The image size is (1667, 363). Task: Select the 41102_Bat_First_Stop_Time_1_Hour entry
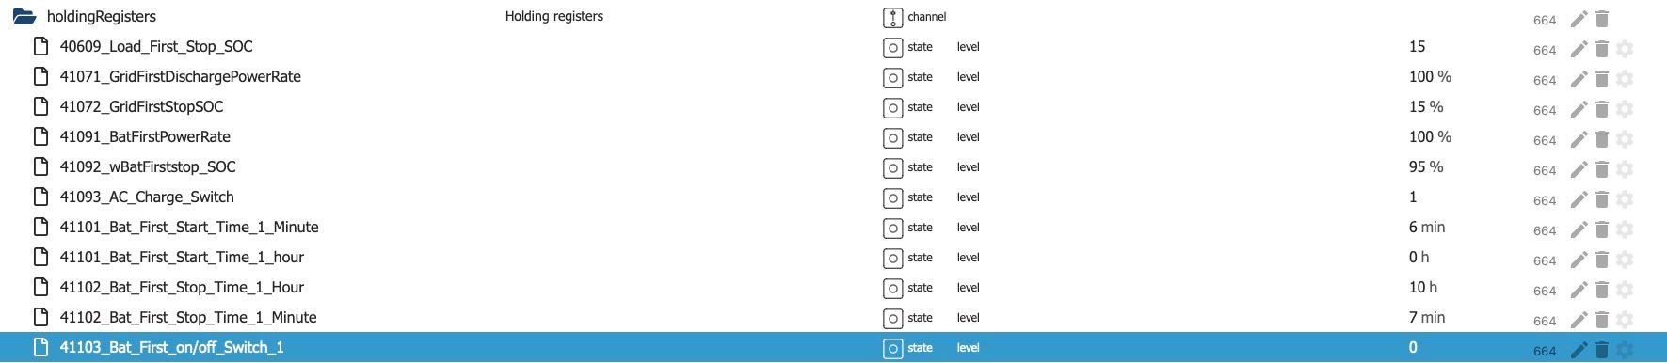pos(833,288)
